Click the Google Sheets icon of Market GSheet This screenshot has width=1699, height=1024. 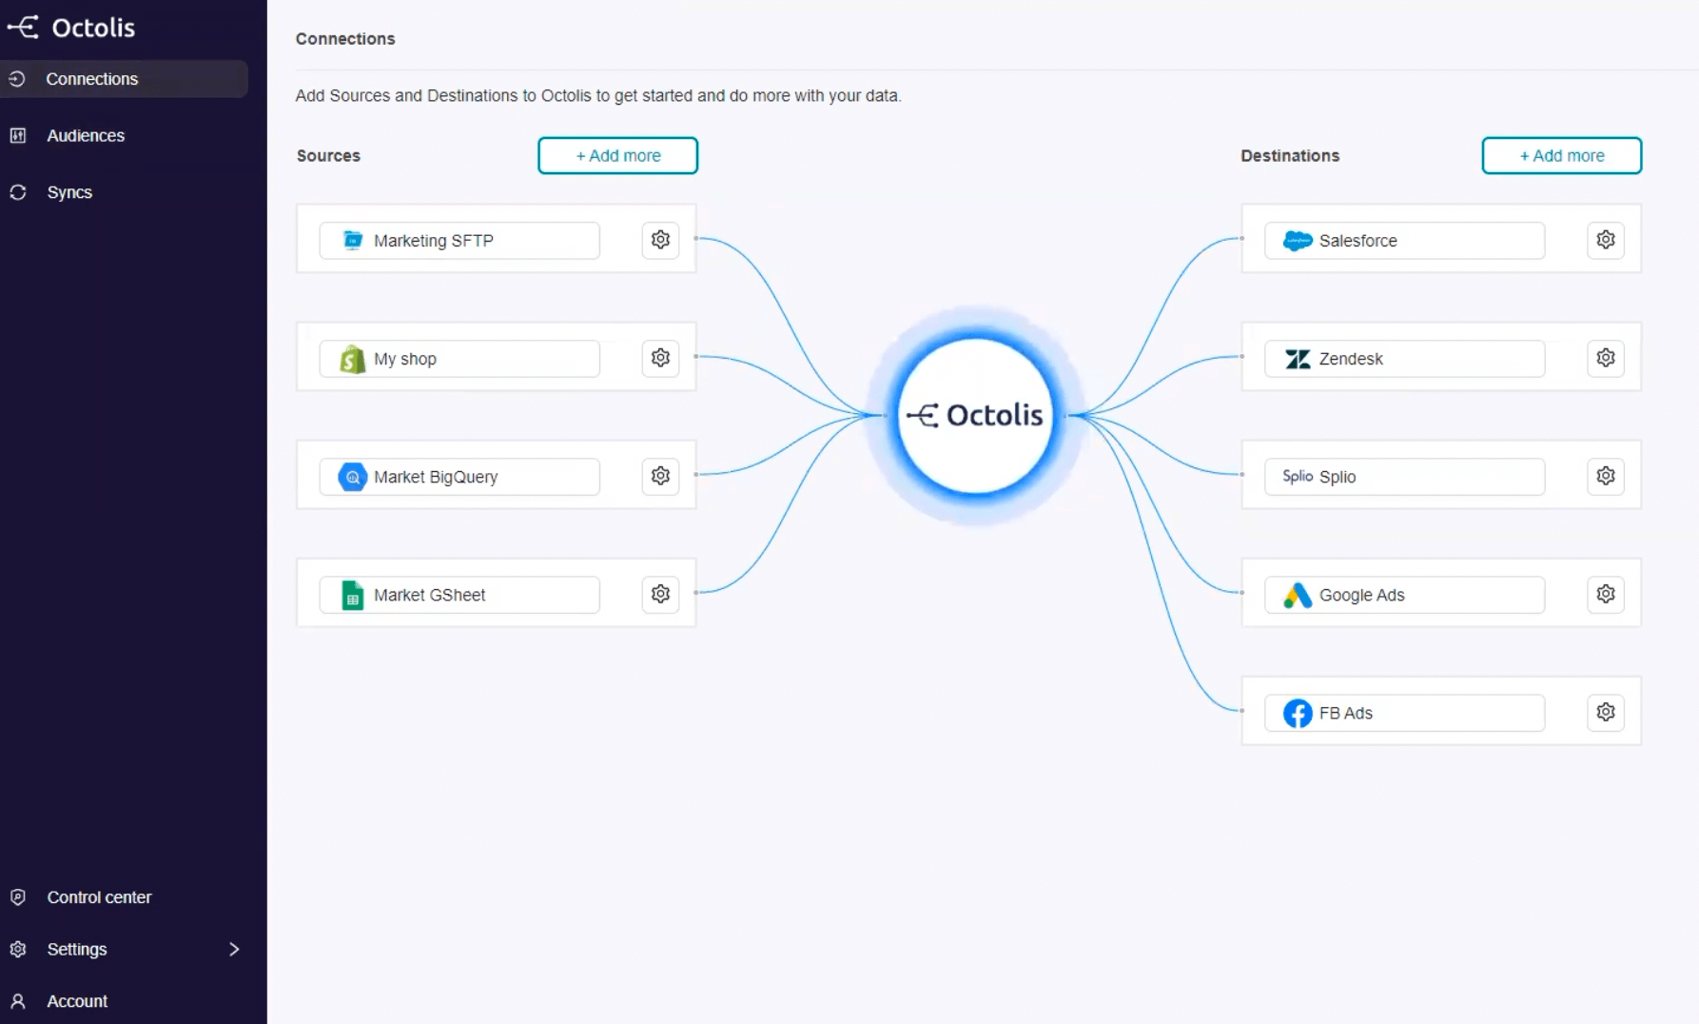click(x=352, y=595)
